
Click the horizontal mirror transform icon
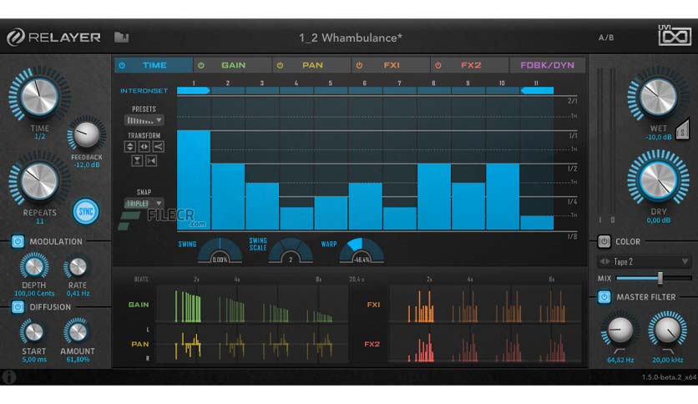pyautogui.click(x=151, y=160)
